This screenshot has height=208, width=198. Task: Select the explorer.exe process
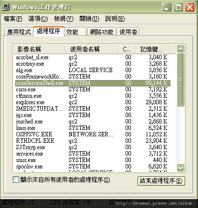[93, 102]
